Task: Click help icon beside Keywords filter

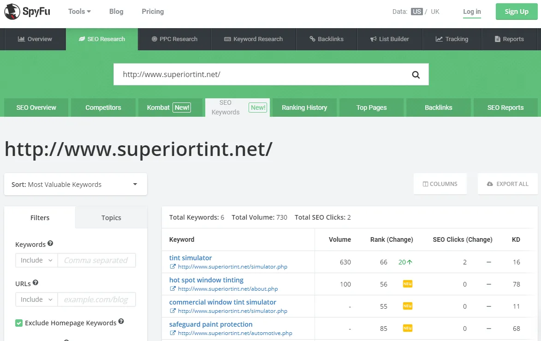Action: 50,244
